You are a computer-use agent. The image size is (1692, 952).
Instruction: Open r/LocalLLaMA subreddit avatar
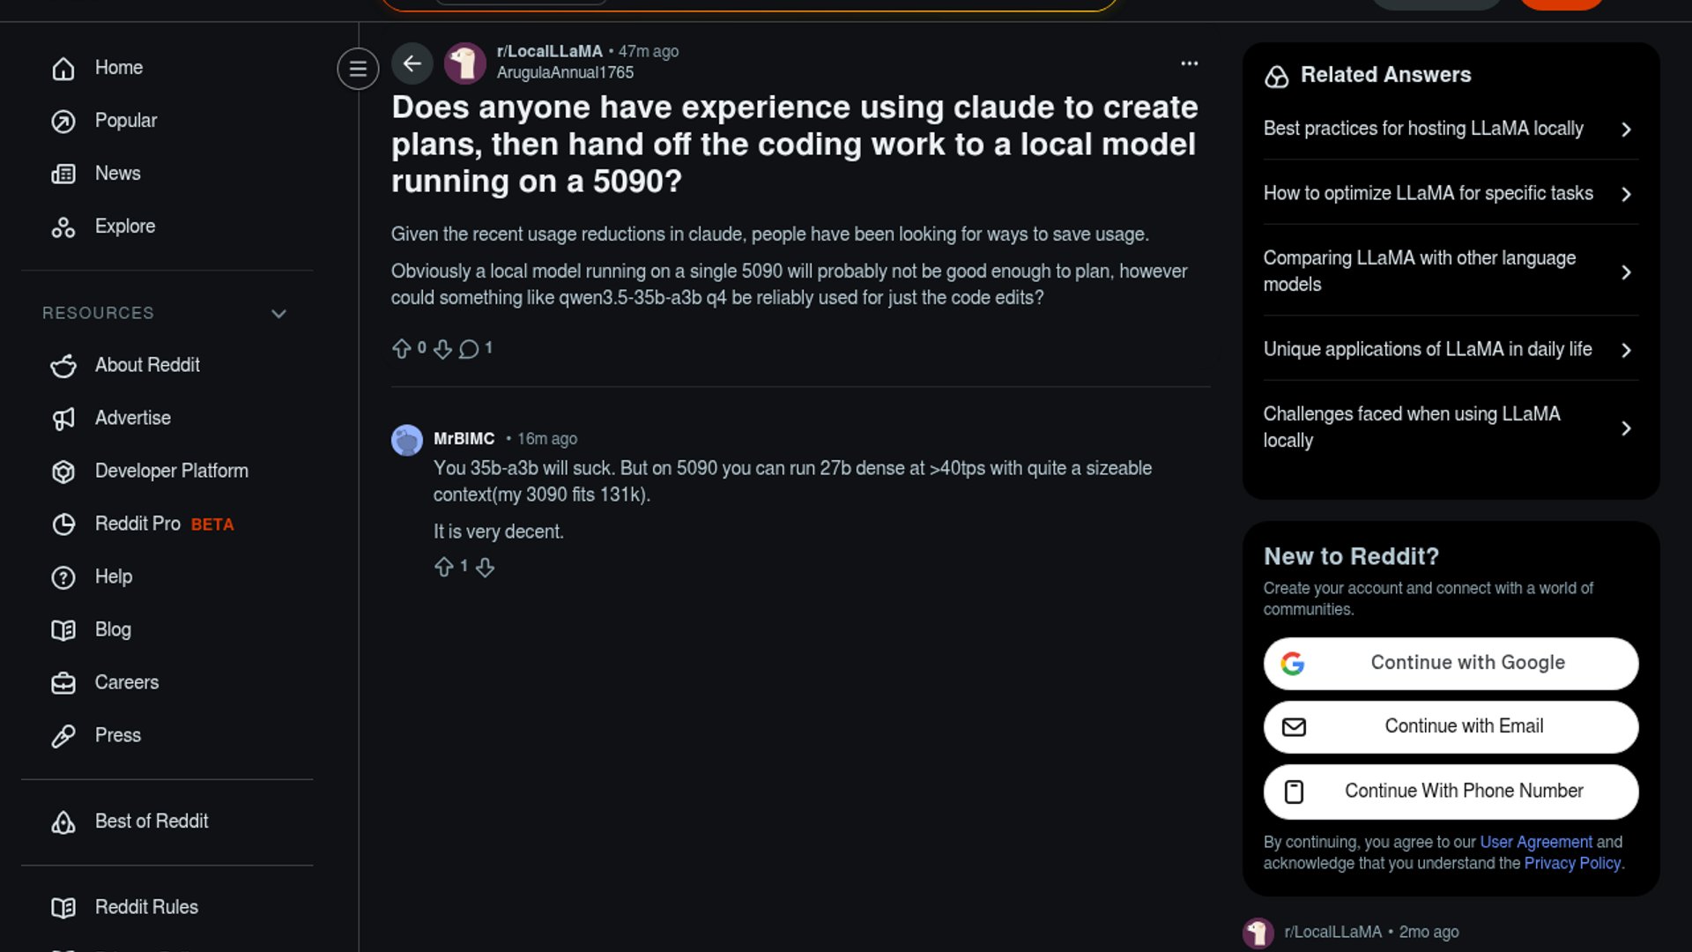pos(464,63)
